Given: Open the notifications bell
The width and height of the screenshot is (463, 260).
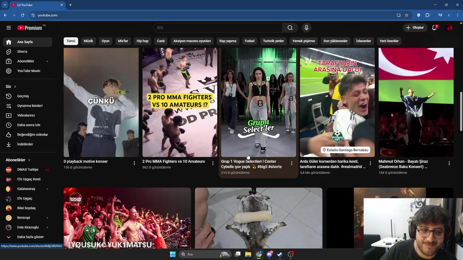Looking at the screenshot, I should [x=434, y=28].
